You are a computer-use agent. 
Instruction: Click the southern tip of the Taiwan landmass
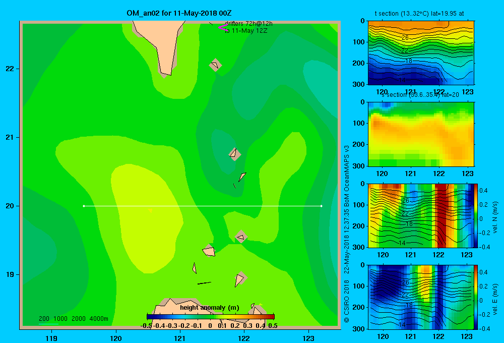pyautogui.click(x=165, y=74)
